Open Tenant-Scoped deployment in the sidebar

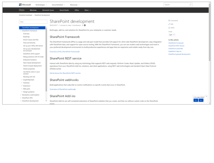32,66
